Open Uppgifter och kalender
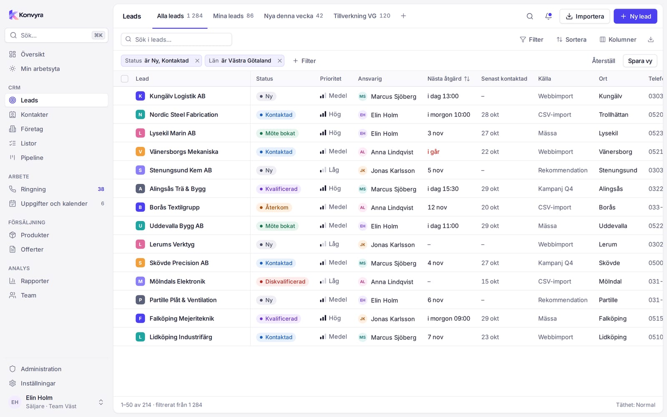This screenshot has height=417, width=667. tap(56, 203)
